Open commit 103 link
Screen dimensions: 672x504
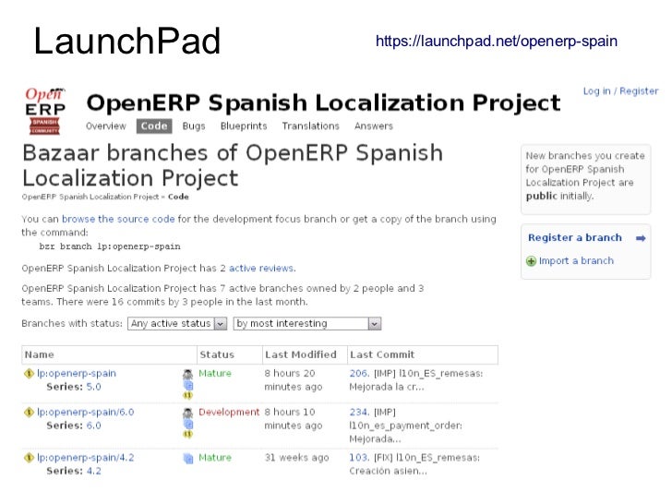coord(359,458)
